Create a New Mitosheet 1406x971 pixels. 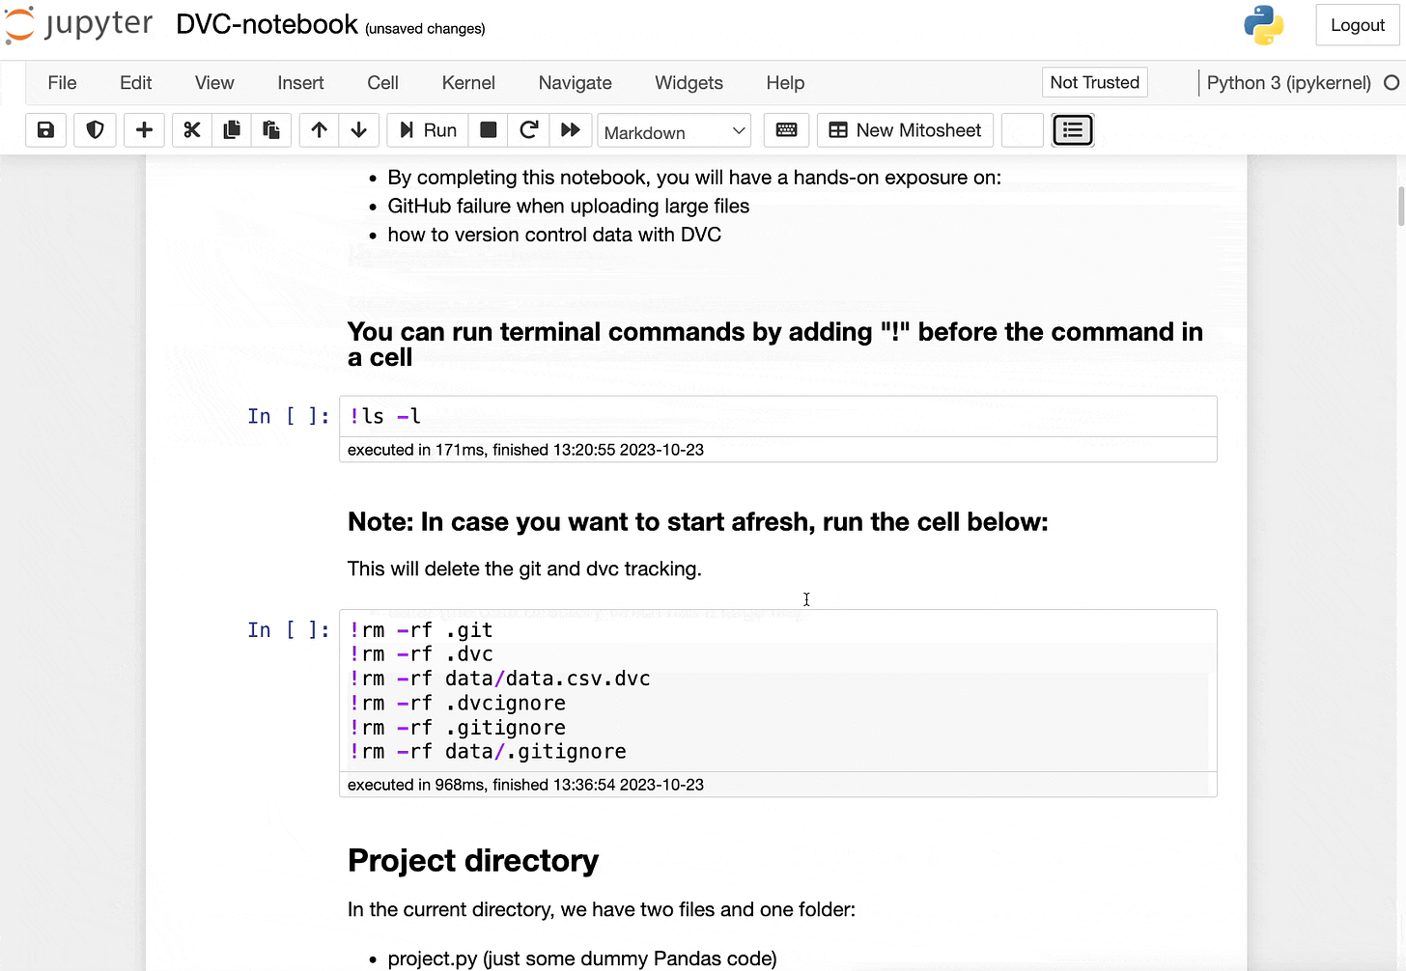[x=905, y=130]
